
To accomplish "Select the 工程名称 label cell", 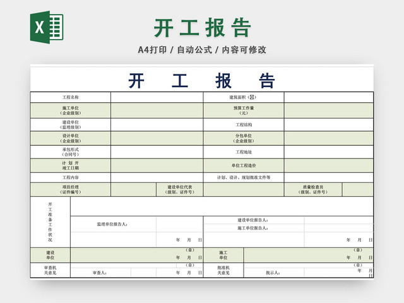I will (71, 97).
